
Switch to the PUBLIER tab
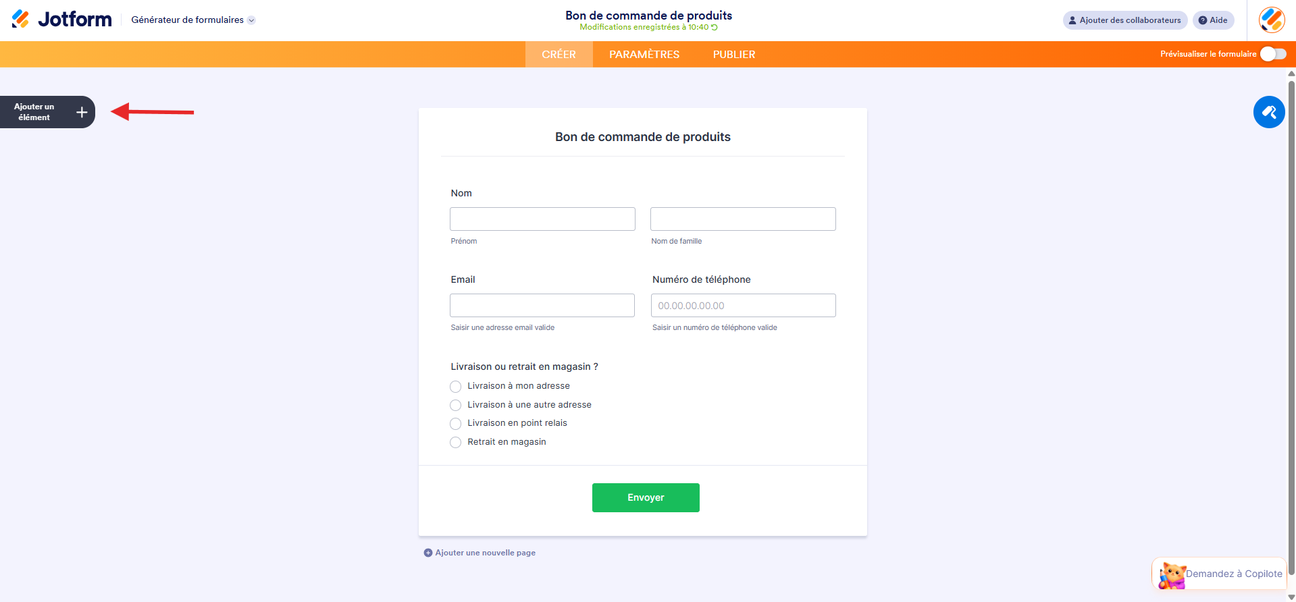point(733,54)
